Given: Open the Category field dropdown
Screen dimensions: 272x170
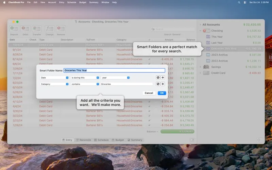Looking at the screenshot, I should point(54,84).
